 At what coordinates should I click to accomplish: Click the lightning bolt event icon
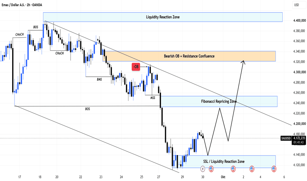[203, 168]
